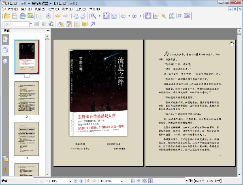Switch to Single Page layout
Screen dimensions: 243x185
(133, 181)
